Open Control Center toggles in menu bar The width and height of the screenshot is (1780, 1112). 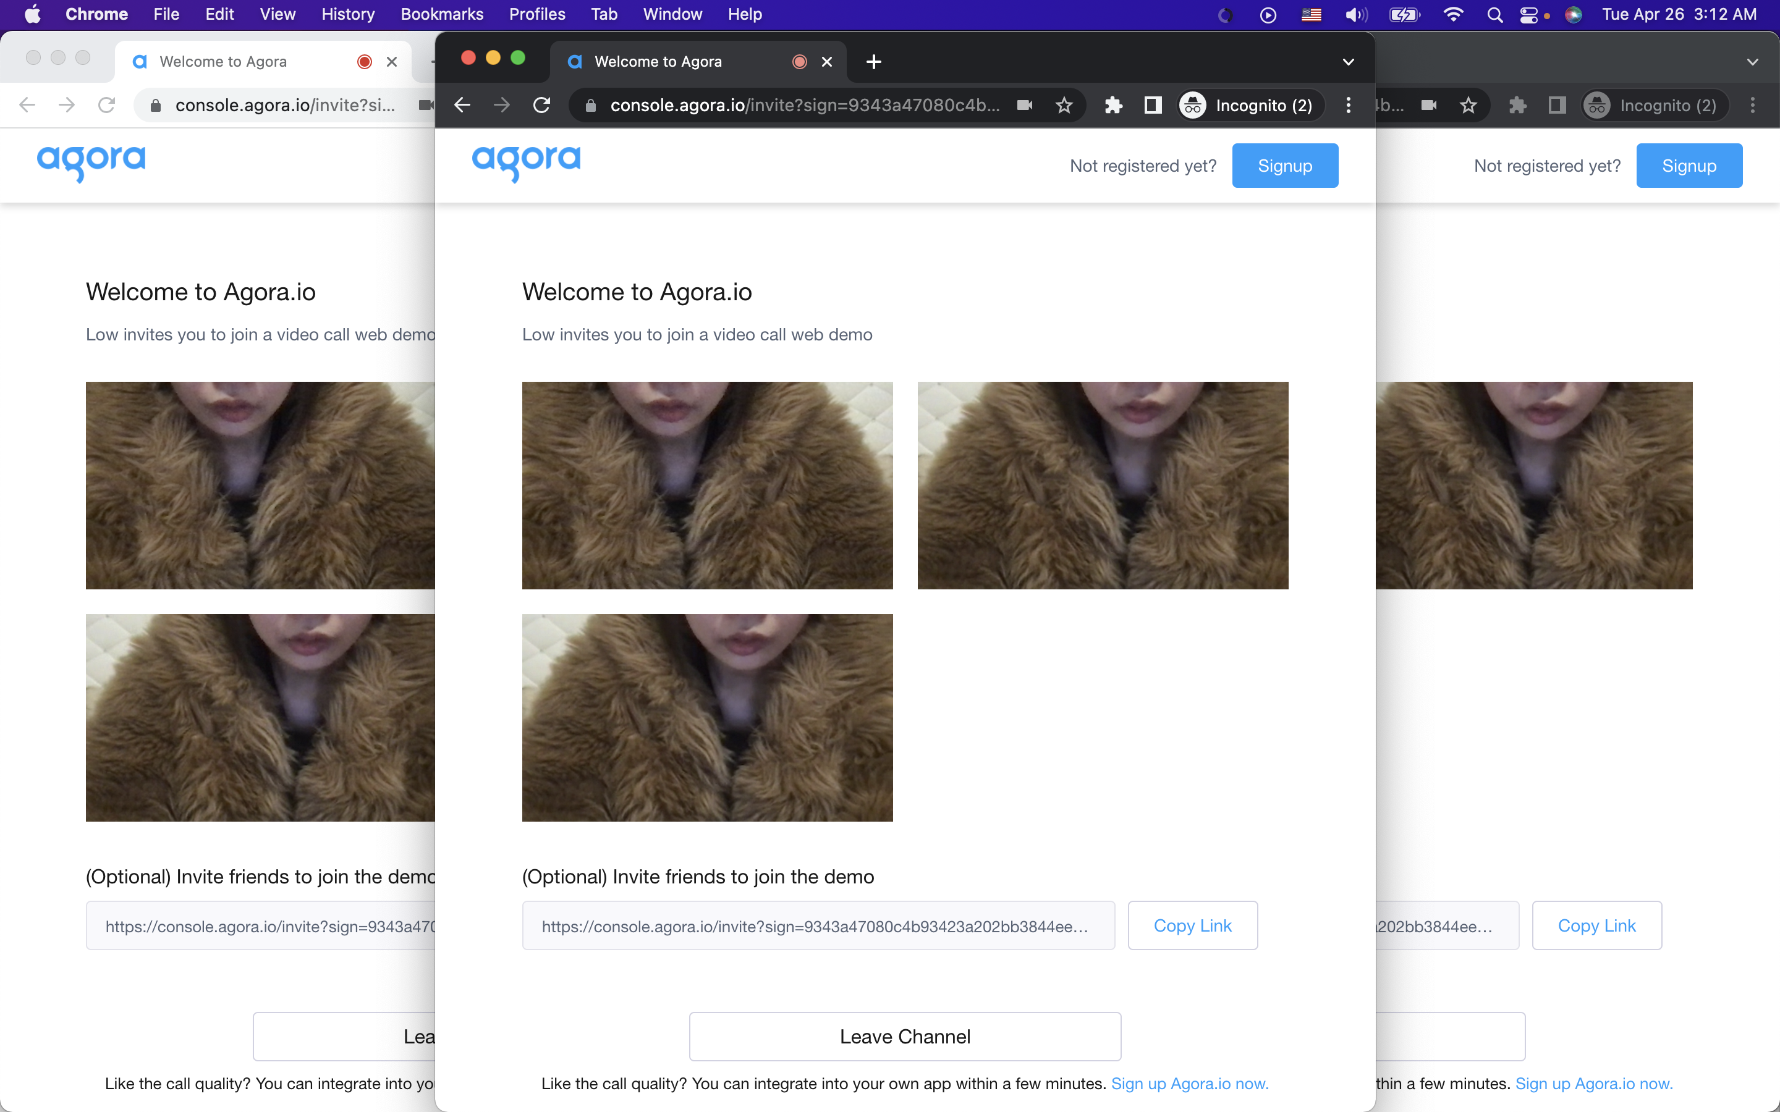pyautogui.click(x=1528, y=15)
